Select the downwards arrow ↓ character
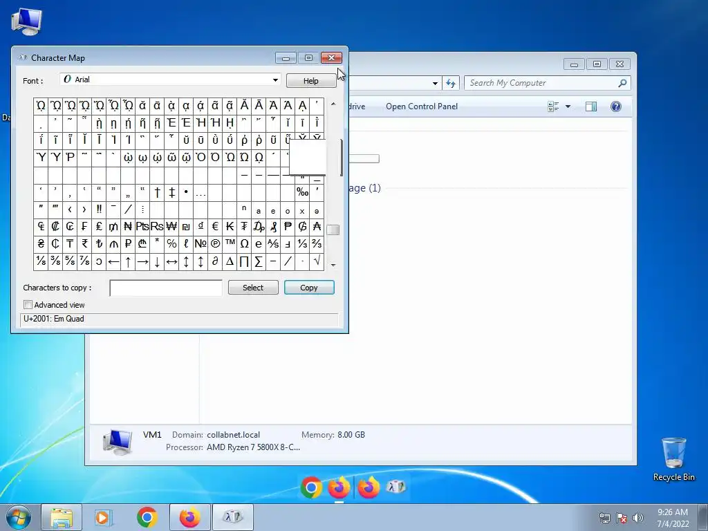 click(157, 261)
